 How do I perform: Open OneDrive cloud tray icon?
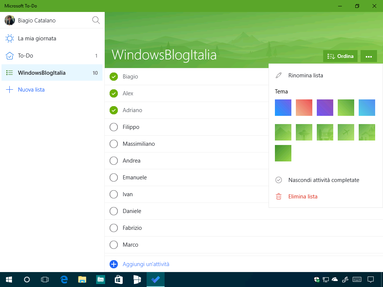(335, 280)
